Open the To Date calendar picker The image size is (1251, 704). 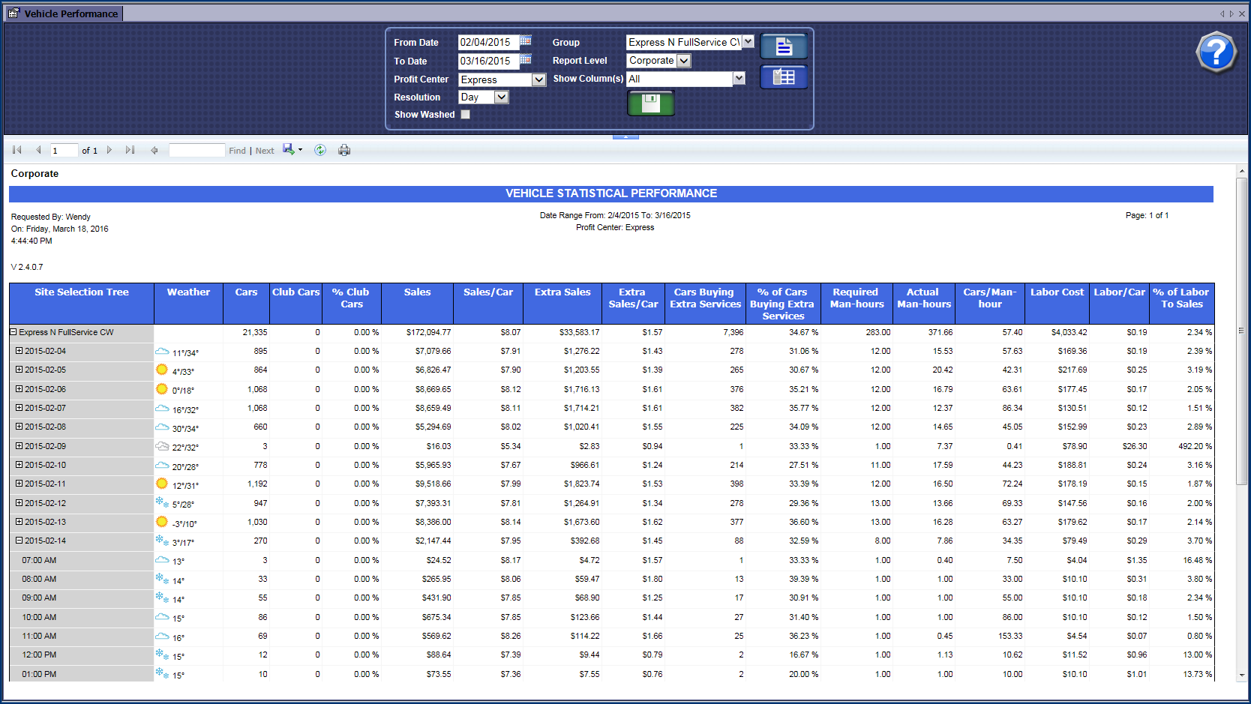tap(526, 59)
